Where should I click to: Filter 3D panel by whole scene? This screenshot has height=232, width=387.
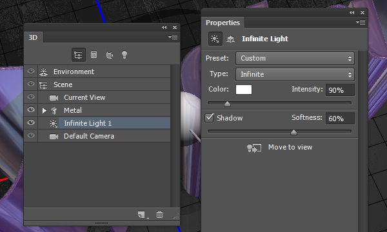(79, 55)
